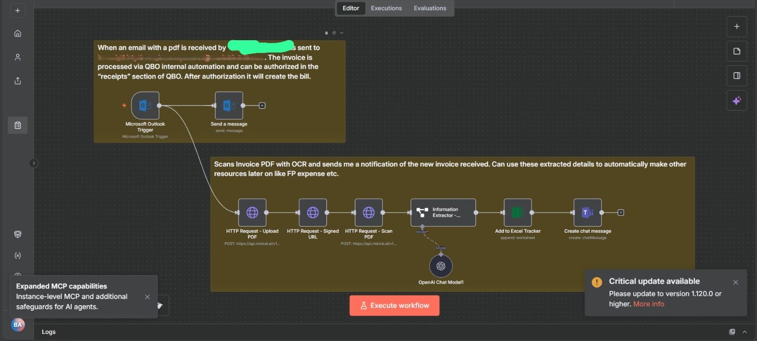The height and width of the screenshot is (341, 757).
Task: Close the Expanded MCP capabilities notice
Action: tap(147, 297)
